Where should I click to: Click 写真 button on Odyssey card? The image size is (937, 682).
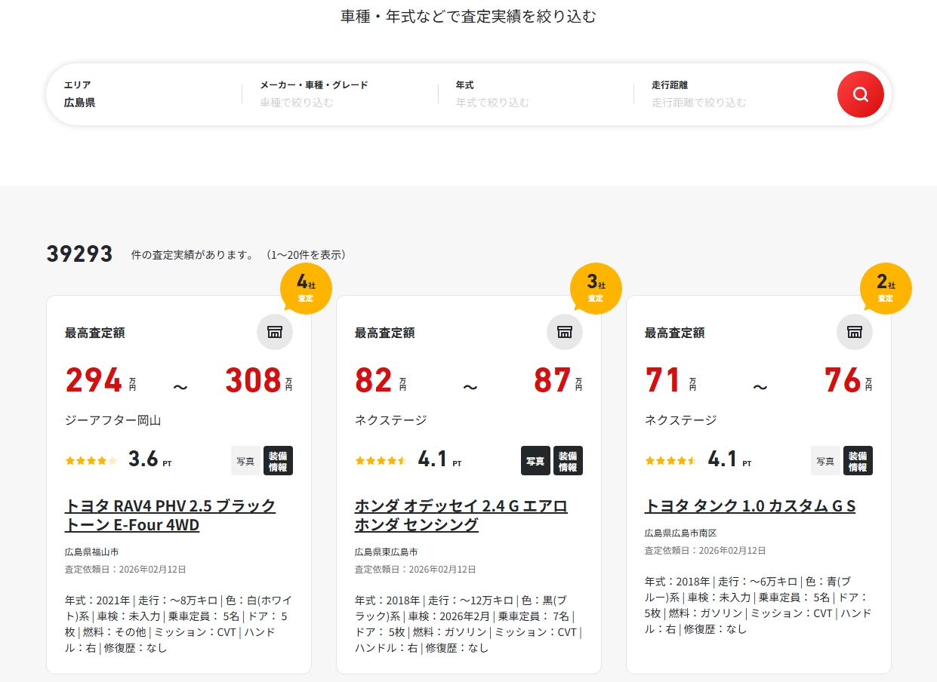pos(535,461)
